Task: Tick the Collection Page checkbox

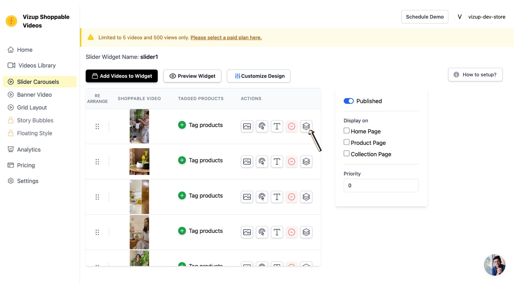Action: click(x=346, y=154)
